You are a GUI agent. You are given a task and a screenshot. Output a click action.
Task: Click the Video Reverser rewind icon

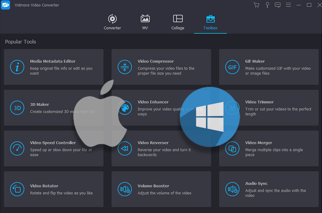point(125,148)
